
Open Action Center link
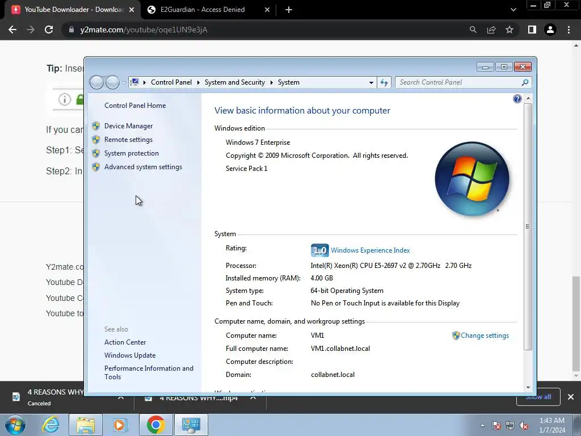125,342
